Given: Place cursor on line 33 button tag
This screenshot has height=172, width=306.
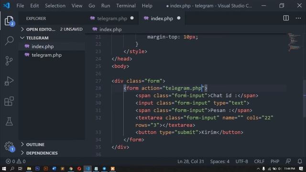Looking at the screenshot, I should coord(189,132).
